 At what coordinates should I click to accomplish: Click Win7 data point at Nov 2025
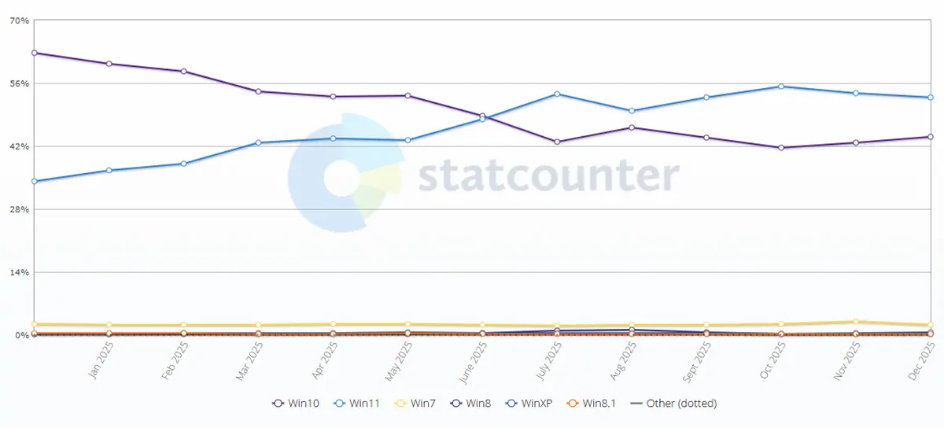(856, 321)
